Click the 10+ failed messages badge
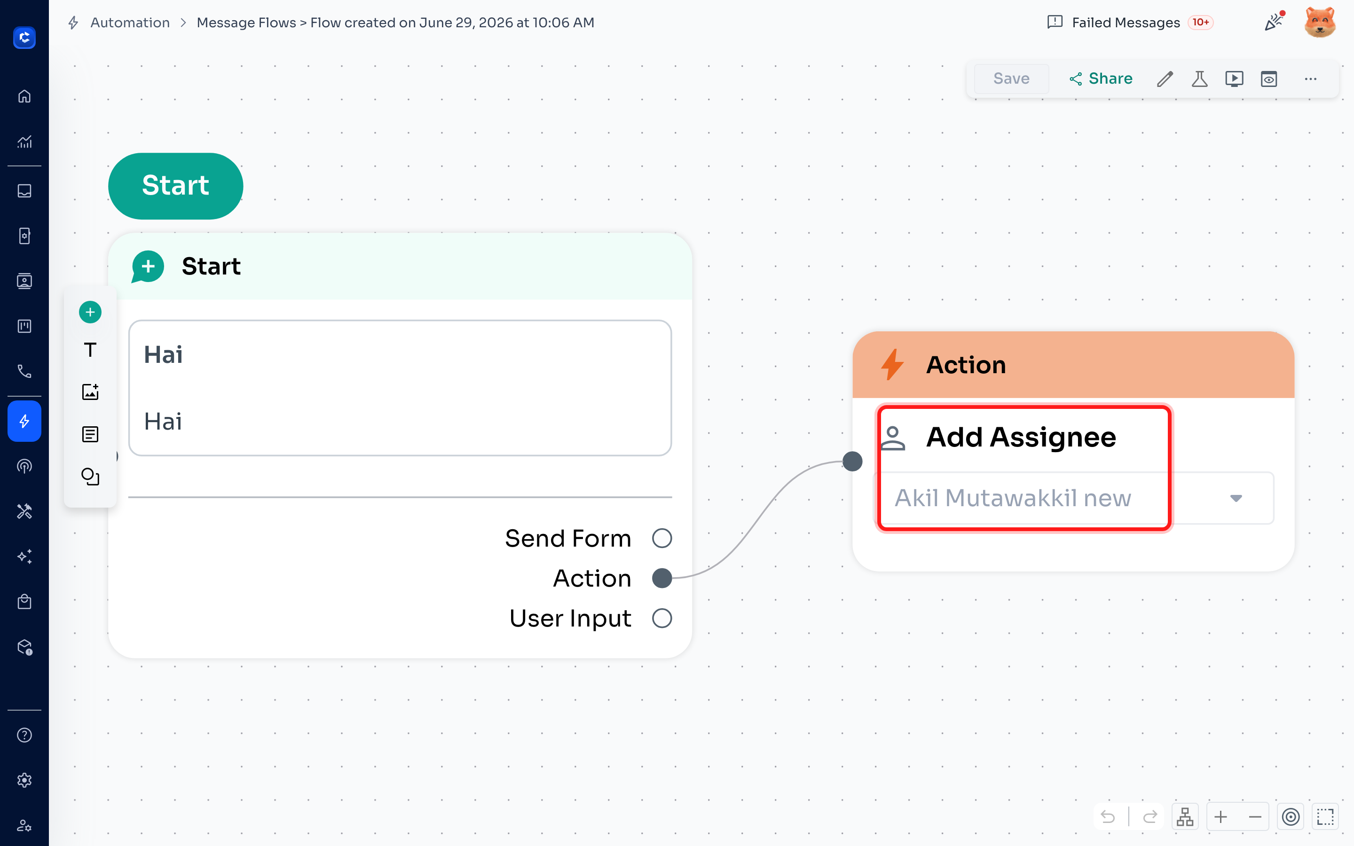Image resolution: width=1354 pixels, height=846 pixels. (x=1200, y=23)
